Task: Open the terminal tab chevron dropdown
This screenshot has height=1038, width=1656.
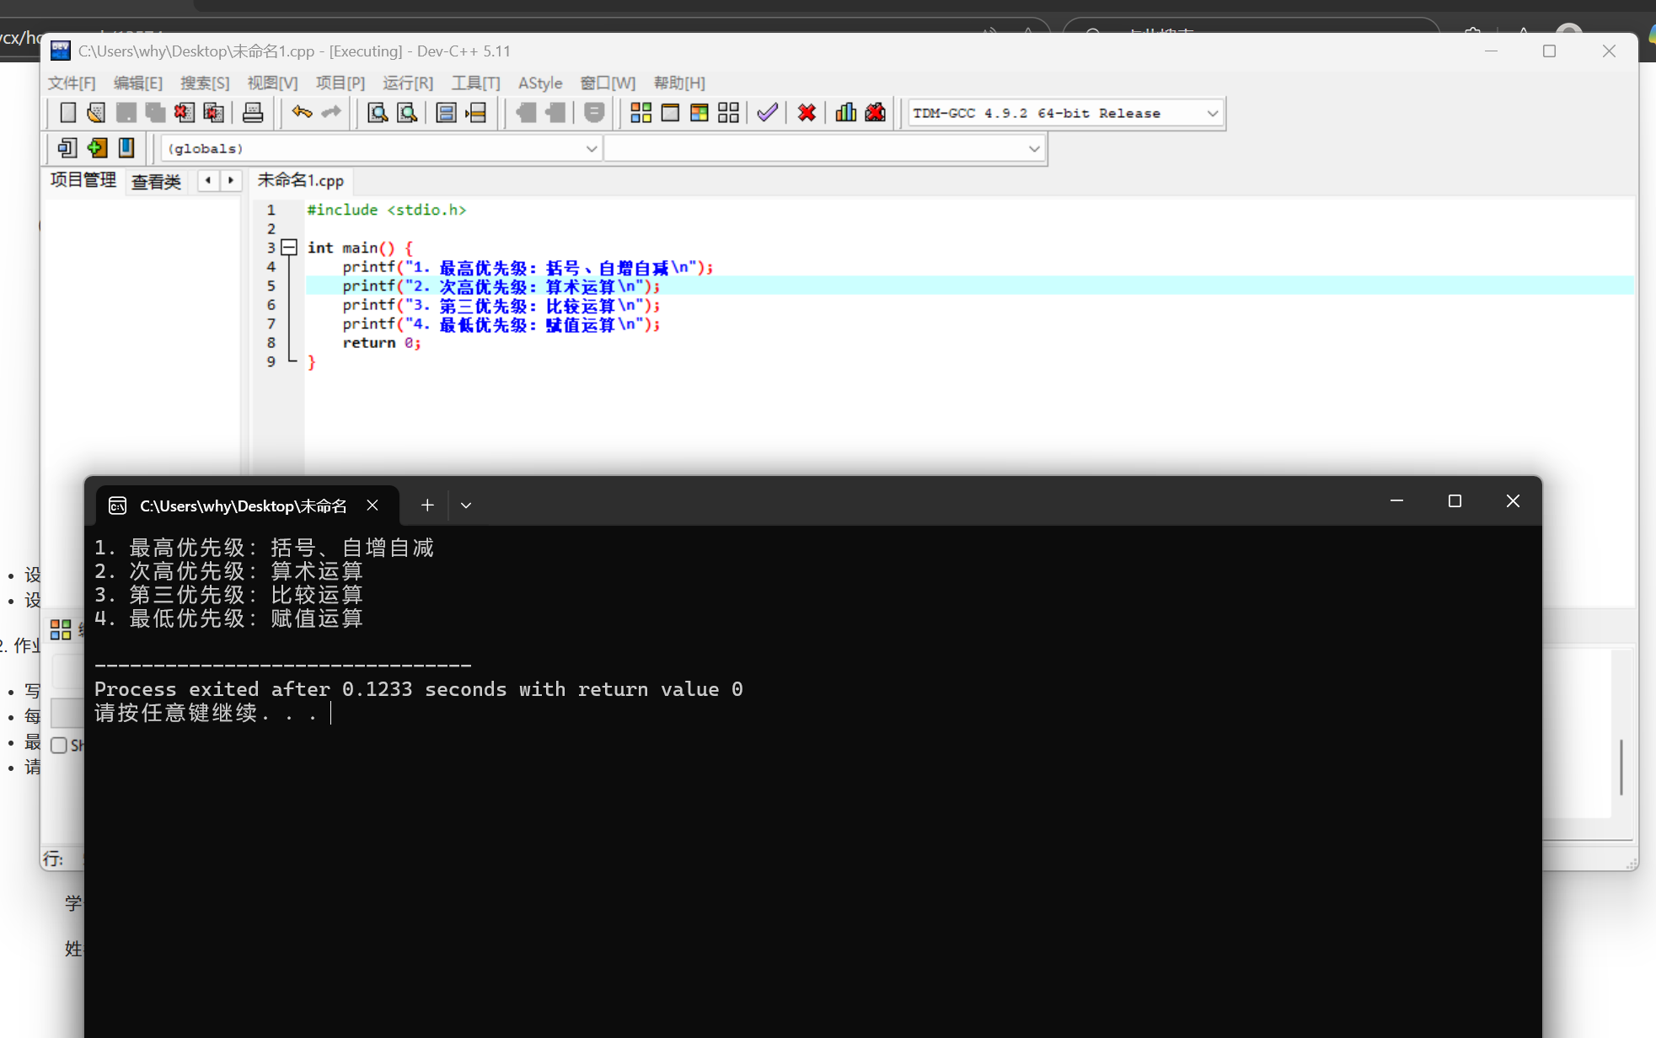Action: tap(466, 506)
